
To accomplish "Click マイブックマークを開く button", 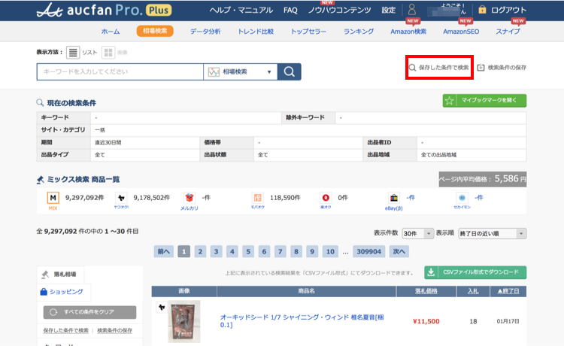I will [484, 100].
